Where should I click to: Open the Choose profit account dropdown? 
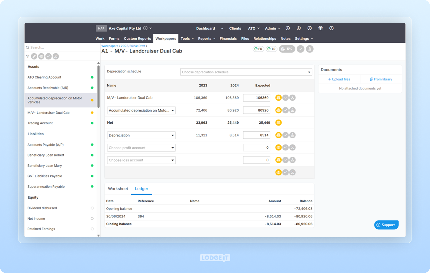[141, 148]
